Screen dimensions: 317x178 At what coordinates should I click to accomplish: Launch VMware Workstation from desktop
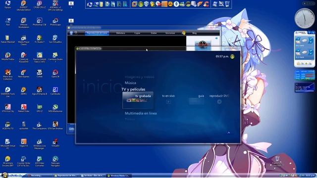(x=23, y=23)
